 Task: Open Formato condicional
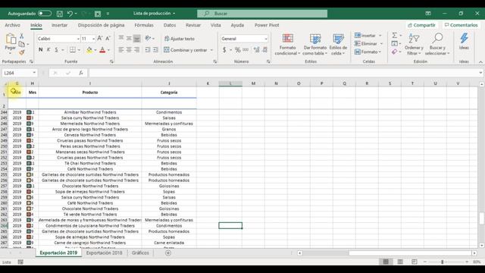[288, 45]
